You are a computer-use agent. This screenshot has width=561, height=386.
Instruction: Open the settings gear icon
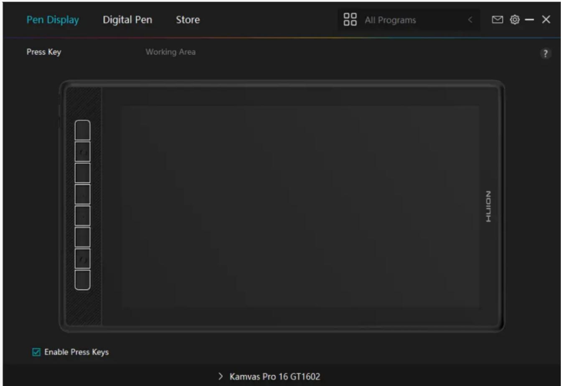pos(515,20)
